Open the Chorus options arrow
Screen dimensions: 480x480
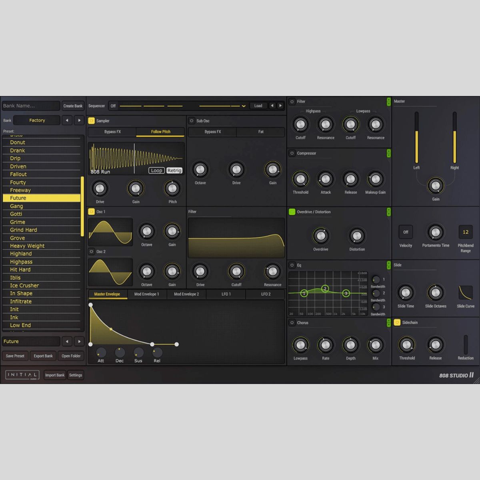point(389,323)
